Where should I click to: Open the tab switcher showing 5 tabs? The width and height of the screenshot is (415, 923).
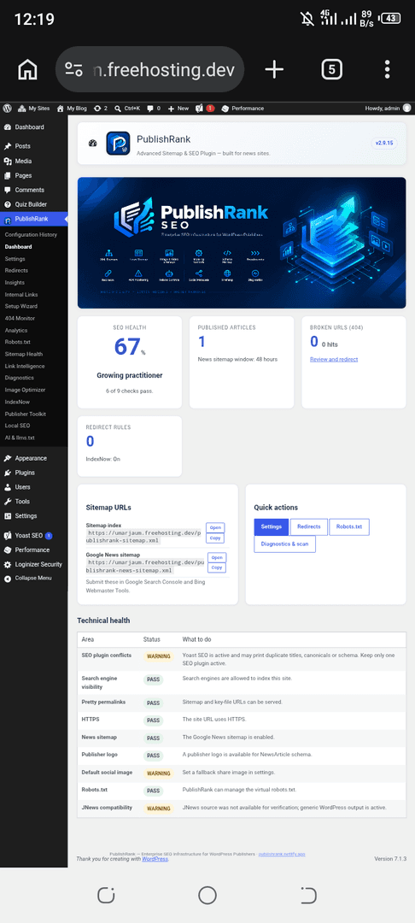point(331,69)
